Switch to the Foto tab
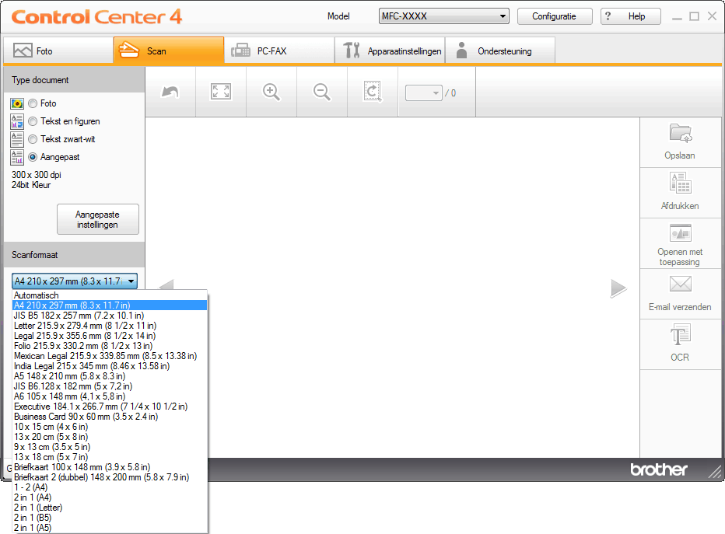The image size is (725, 534). click(58, 51)
